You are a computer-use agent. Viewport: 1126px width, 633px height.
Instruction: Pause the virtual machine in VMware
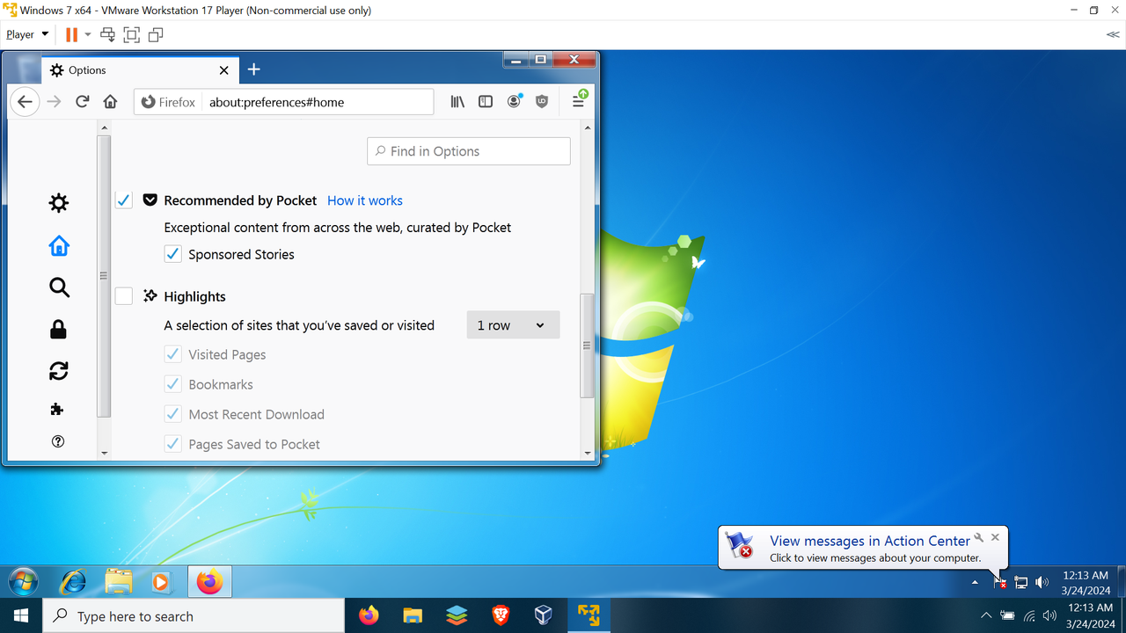(71, 35)
